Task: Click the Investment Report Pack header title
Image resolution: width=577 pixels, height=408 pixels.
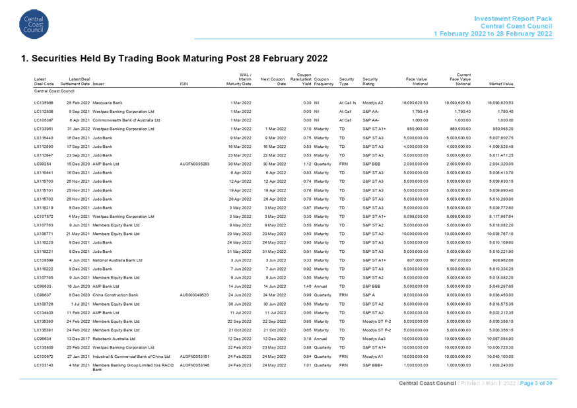Action: point(514,18)
